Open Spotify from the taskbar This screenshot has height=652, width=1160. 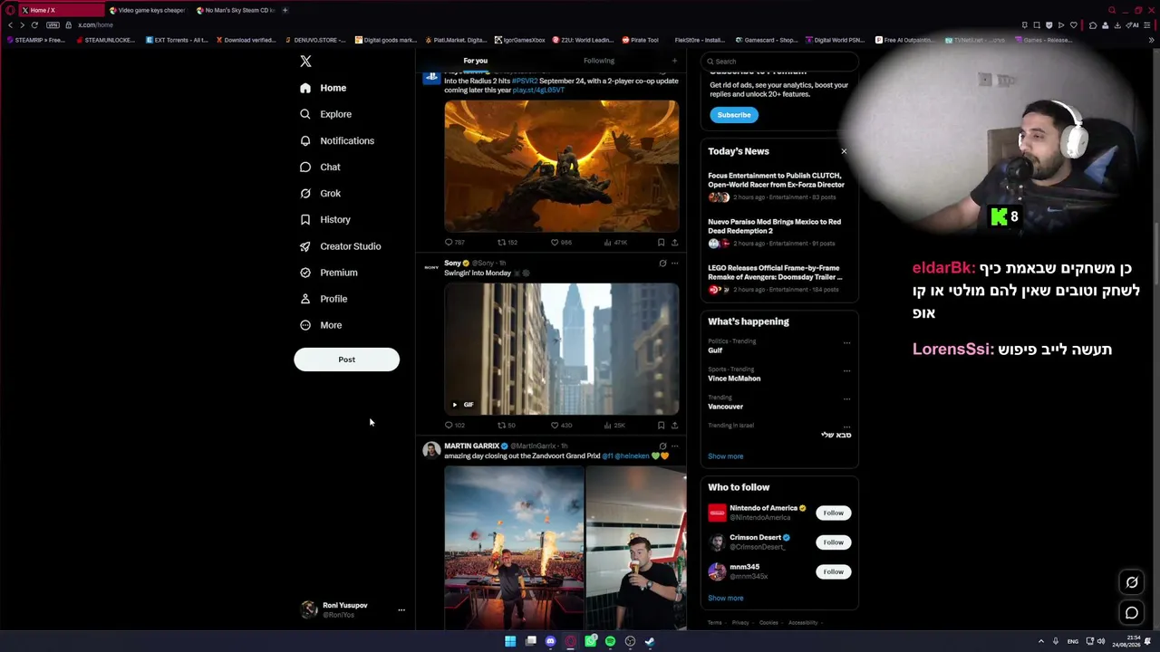(x=610, y=641)
